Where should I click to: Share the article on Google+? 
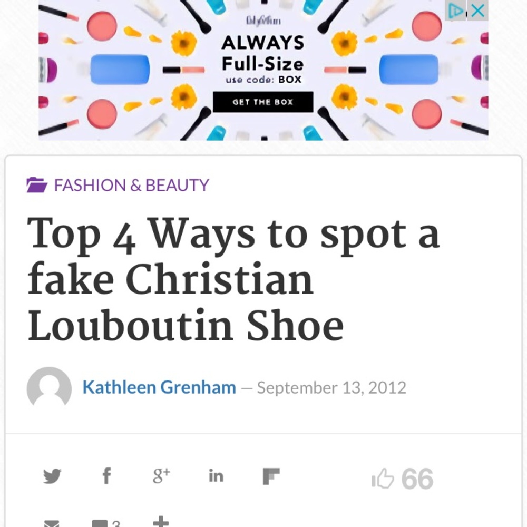click(x=161, y=476)
